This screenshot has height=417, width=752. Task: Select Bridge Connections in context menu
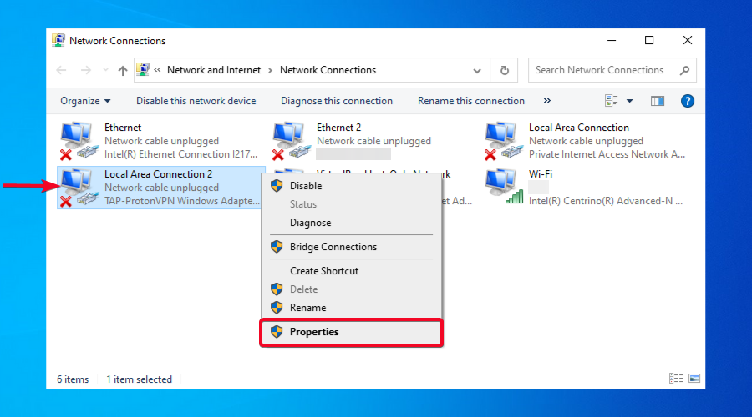[351, 247]
